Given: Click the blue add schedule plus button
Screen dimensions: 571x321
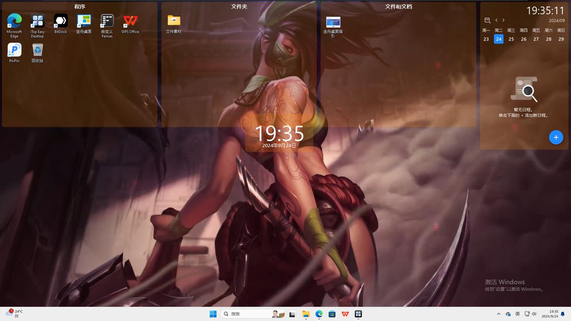Looking at the screenshot, I should coord(556,137).
